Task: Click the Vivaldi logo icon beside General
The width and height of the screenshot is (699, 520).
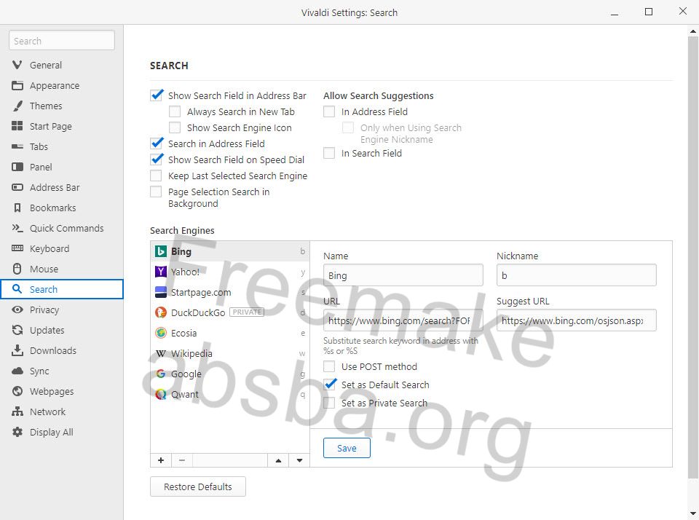Action: click(x=17, y=65)
